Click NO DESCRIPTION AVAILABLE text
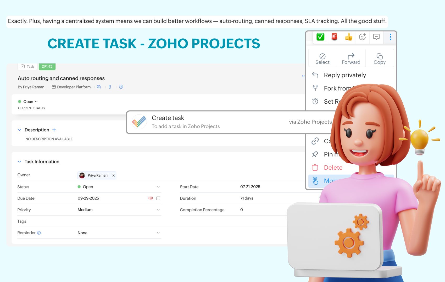Viewport: 445px width, 282px height. [x=49, y=139]
